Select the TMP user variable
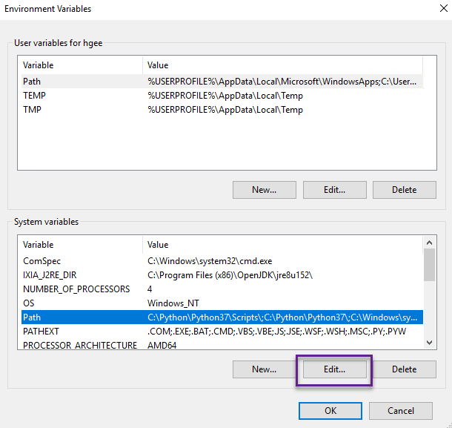This screenshot has height=428, width=452. coord(33,110)
